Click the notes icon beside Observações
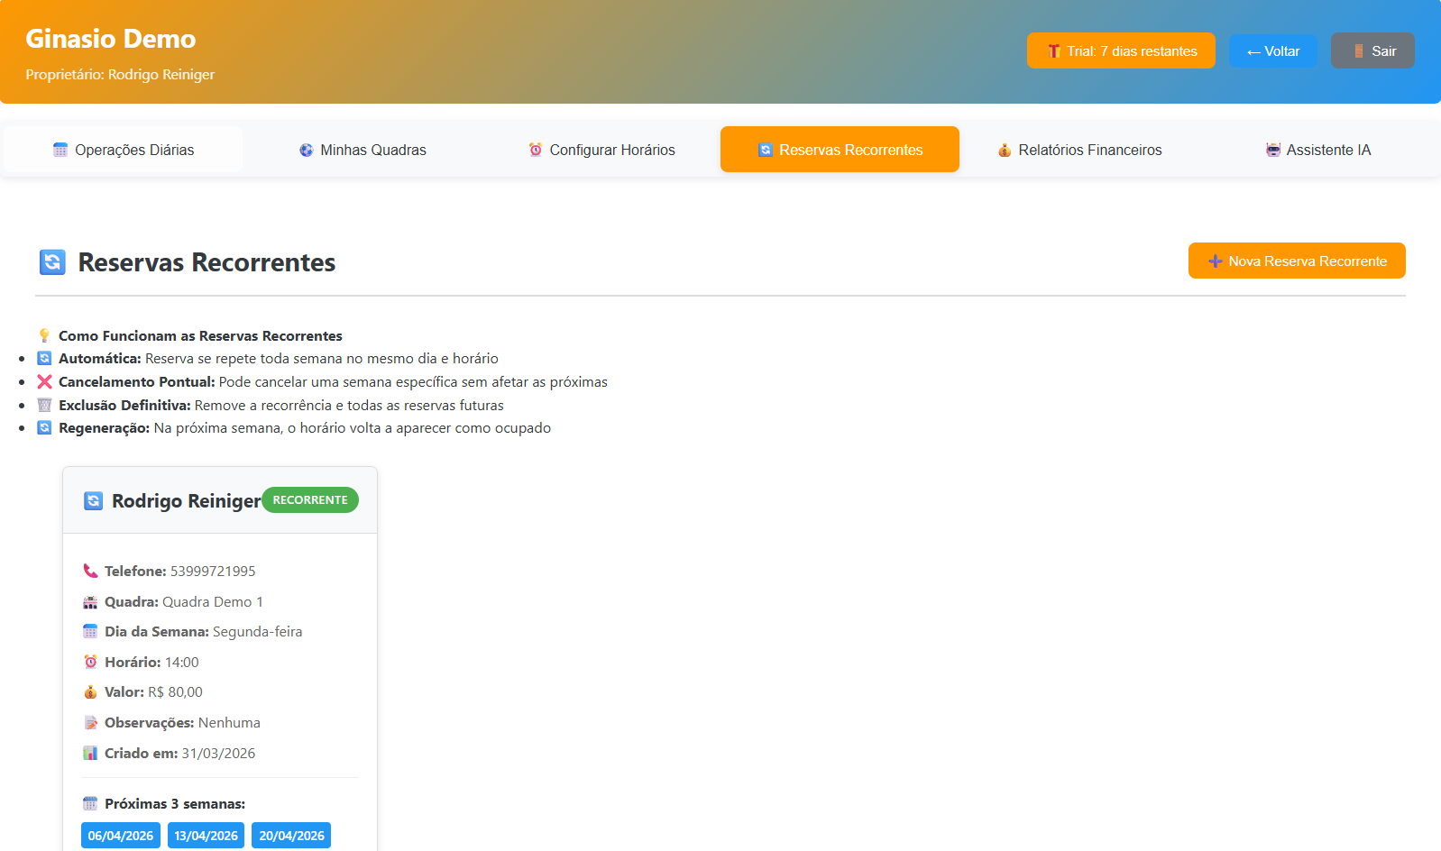Viewport: 1441px width, 851px height. 90,723
